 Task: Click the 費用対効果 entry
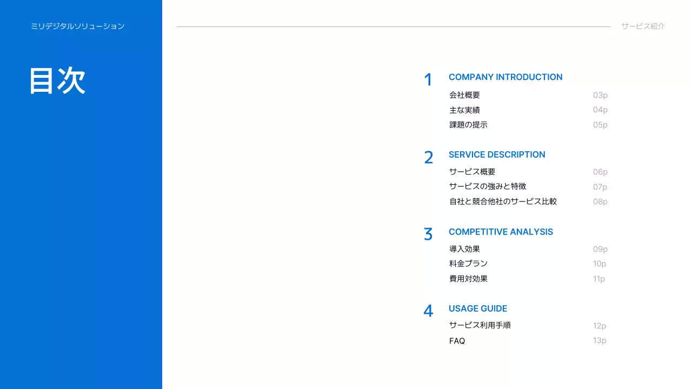(x=468, y=279)
